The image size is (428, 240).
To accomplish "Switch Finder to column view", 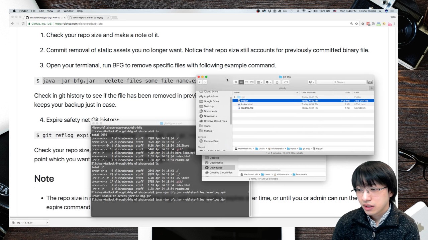I will (x=246, y=82).
